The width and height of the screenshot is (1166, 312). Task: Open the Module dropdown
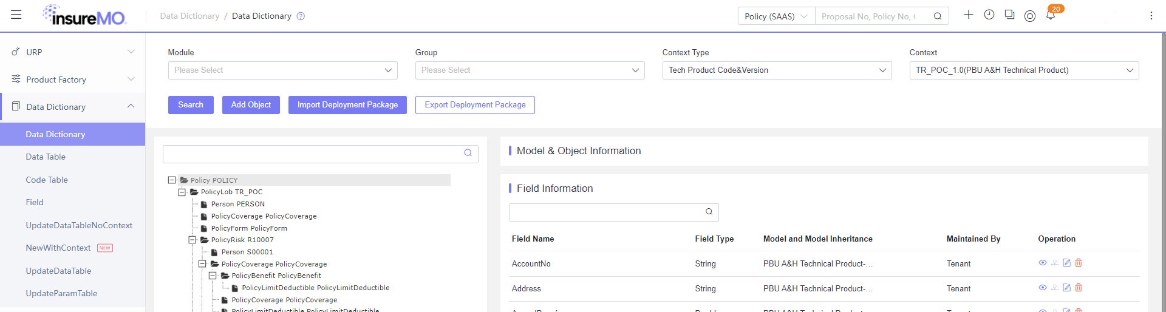282,70
